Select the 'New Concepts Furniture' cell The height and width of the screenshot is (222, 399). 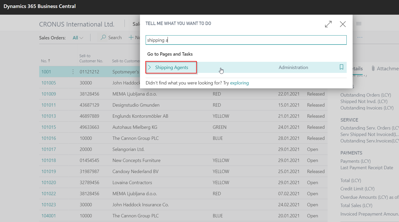click(136, 160)
